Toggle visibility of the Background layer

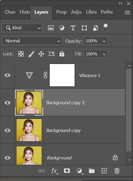tap(7, 158)
